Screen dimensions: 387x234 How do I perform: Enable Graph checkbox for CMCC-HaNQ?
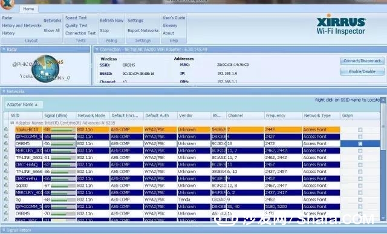click(x=360, y=164)
